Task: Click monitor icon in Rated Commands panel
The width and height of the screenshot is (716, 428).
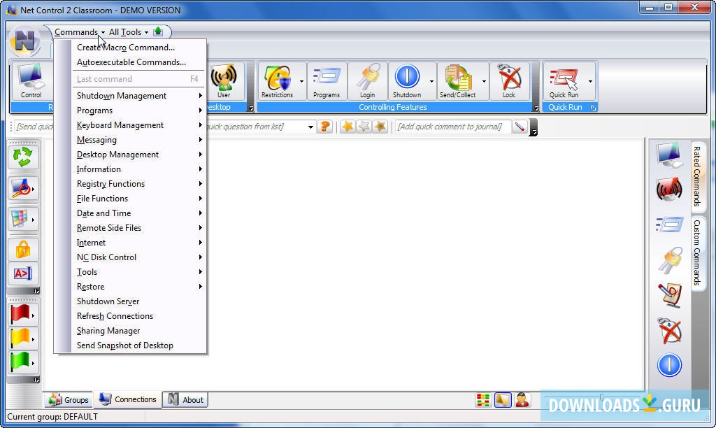Action: (x=669, y=155)
